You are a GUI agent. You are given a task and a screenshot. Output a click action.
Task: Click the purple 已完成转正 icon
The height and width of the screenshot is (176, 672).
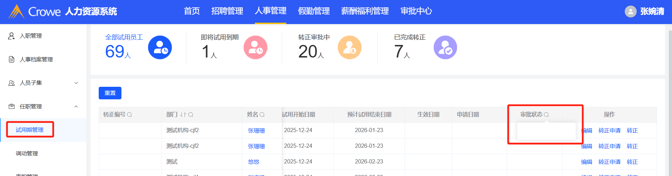445,47
